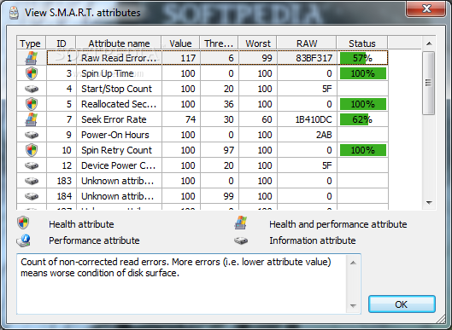Select Unknown attribute name in row 183

coord(117,181)
